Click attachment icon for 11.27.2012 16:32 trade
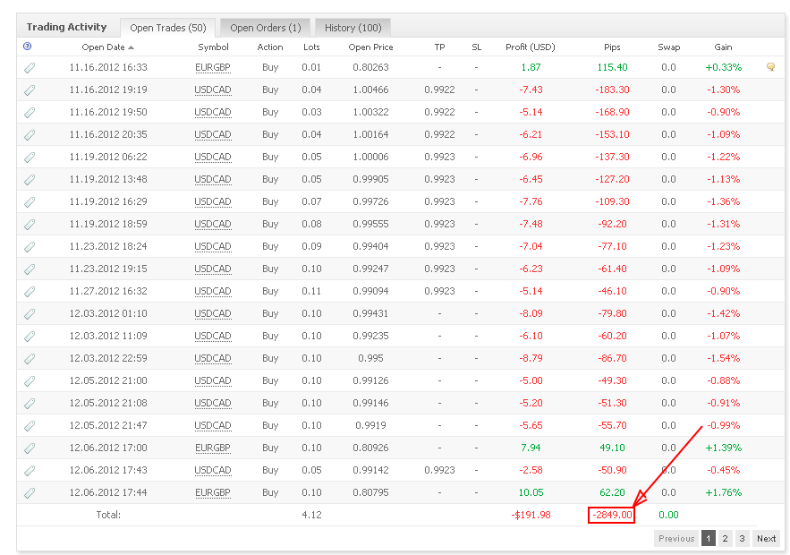The image size is (790, 555). pyautogui.click(x=30, y=291)
